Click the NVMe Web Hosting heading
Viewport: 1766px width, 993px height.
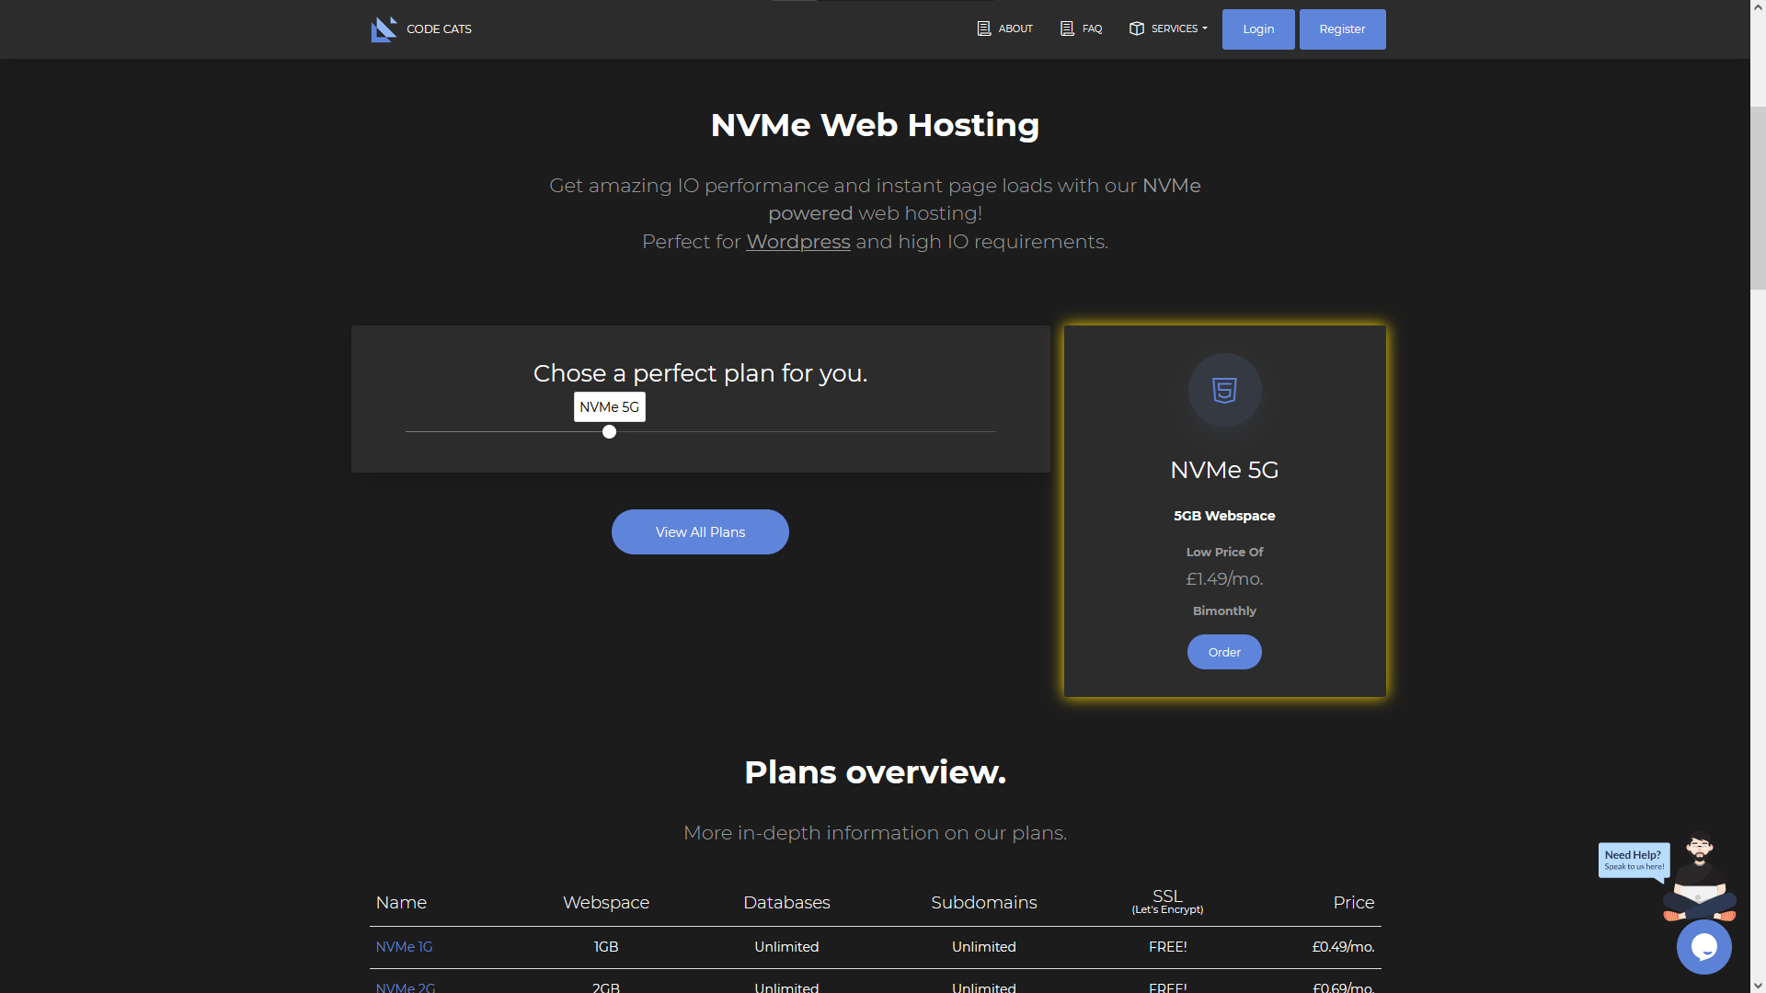coord(875,125)
